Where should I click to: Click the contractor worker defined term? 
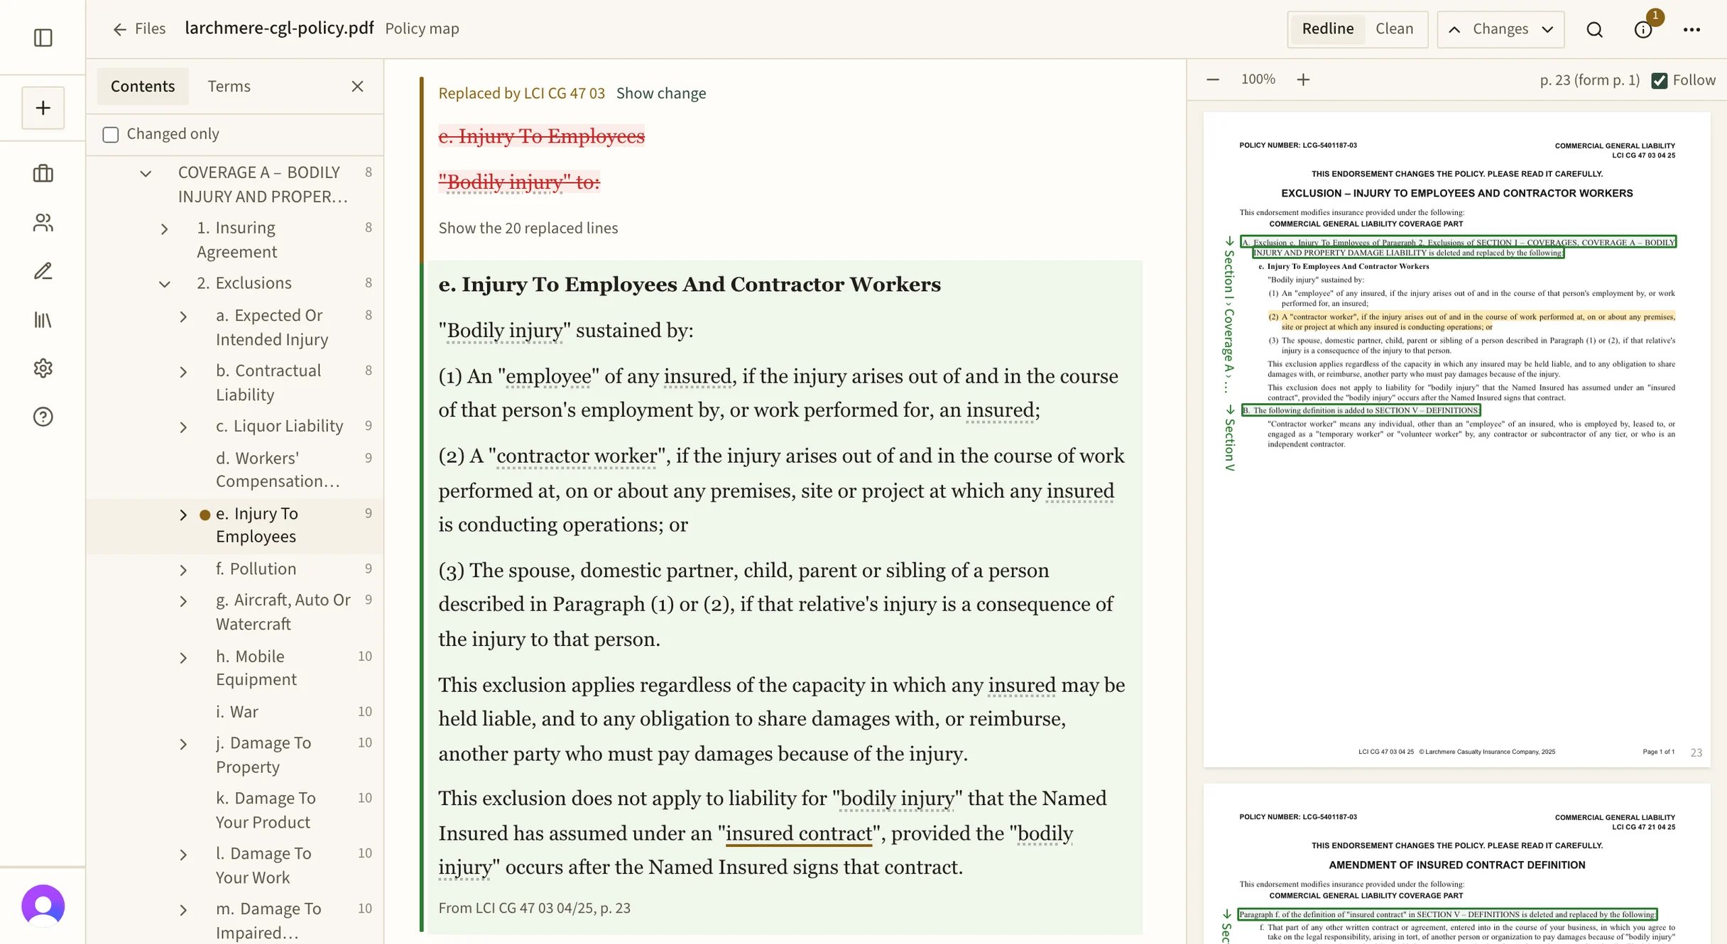click(x=577, y=456)
